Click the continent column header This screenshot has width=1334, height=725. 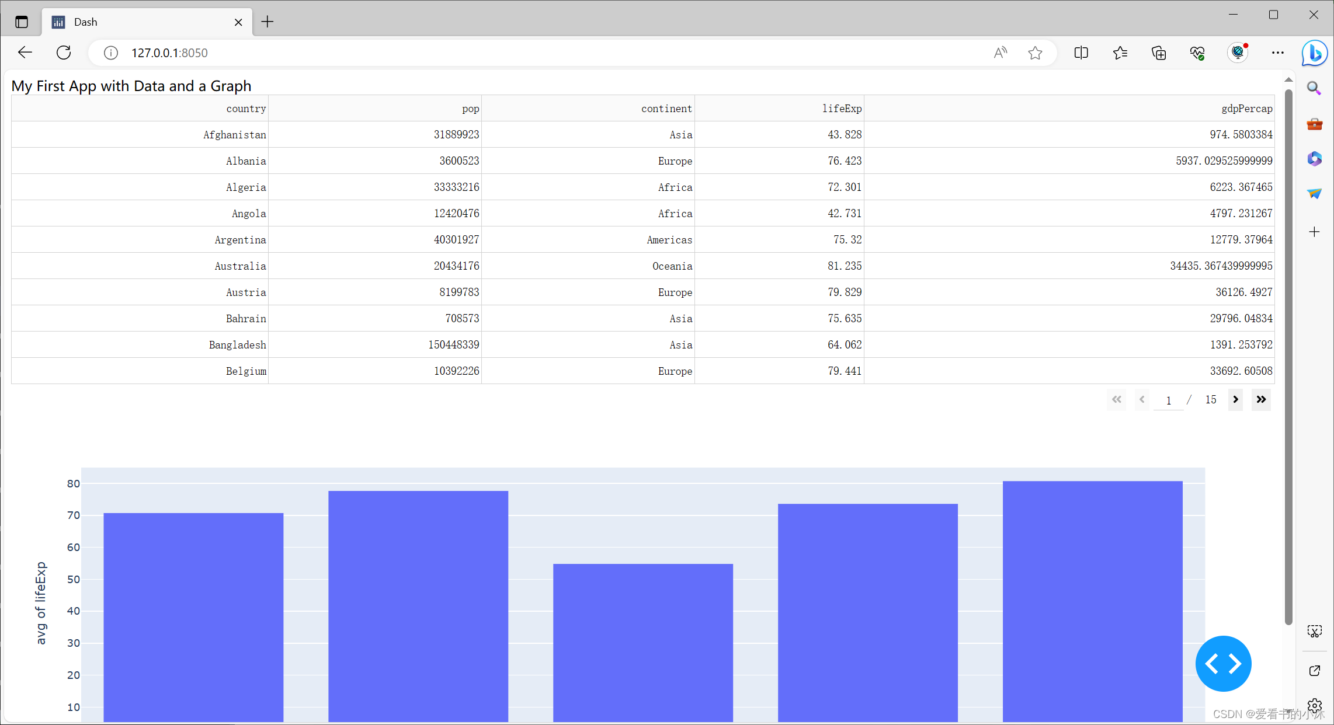pos(588,109)
